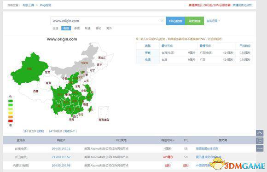
Task: Clear the domain field with the X icon
Action: [162, 21]
